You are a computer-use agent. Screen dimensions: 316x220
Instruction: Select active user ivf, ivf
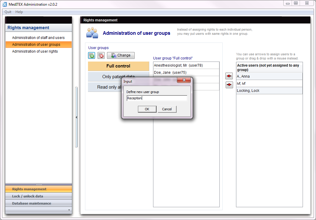click(269, 84)
